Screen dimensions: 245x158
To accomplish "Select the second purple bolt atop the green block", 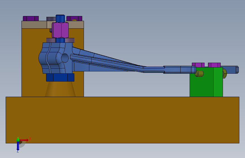I will pyautogui.click(x=214, y=65).
